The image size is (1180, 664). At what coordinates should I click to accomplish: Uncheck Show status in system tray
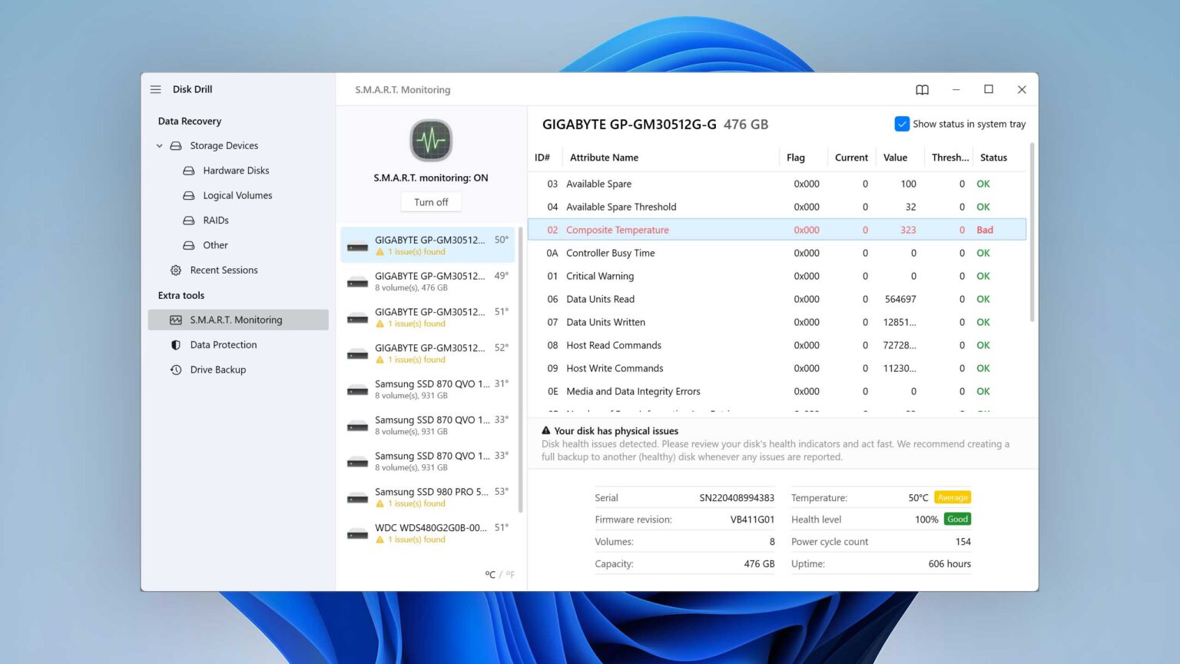pos(902,123)
